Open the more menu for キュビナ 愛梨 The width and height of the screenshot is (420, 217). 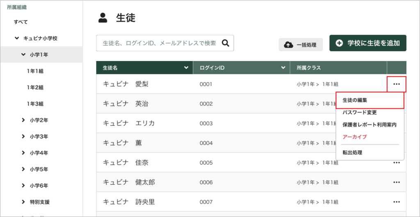point(397,84)
